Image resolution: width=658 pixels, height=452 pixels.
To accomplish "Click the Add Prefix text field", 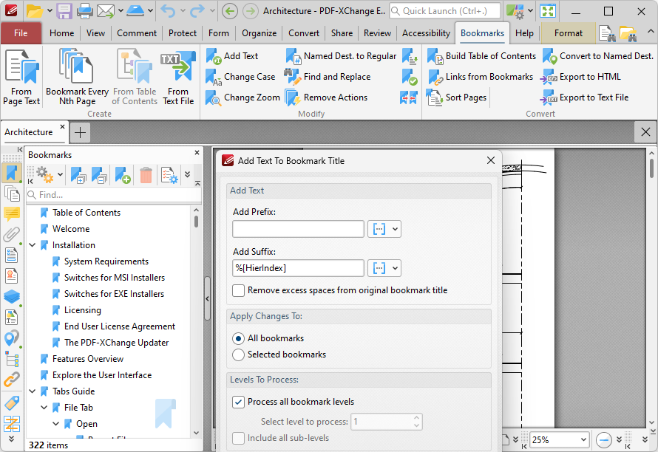I will (x=298, y=229).
